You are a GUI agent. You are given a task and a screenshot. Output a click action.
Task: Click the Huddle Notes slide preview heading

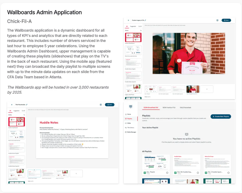(x=49, y=123)
